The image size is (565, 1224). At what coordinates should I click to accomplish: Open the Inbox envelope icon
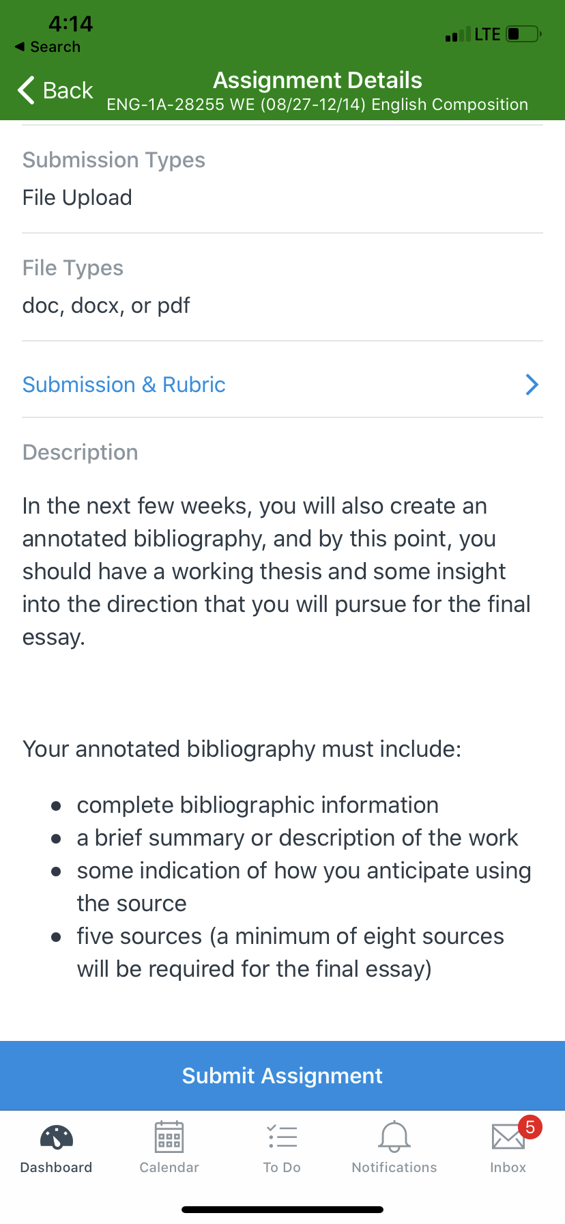tap(507, 1138)
